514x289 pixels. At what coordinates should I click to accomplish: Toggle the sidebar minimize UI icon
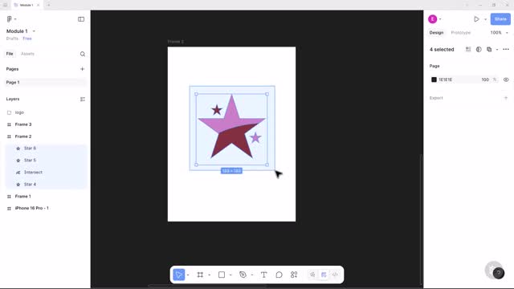point(81,19)
